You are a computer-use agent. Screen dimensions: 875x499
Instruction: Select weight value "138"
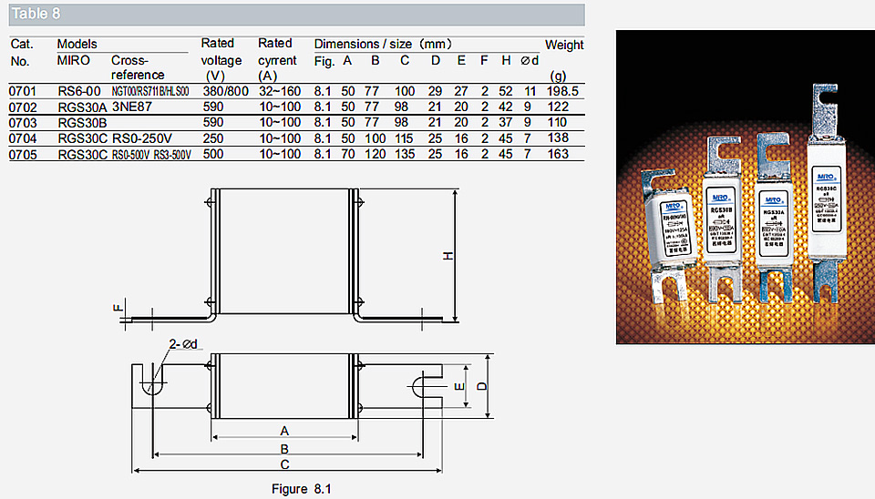point(558,137)
